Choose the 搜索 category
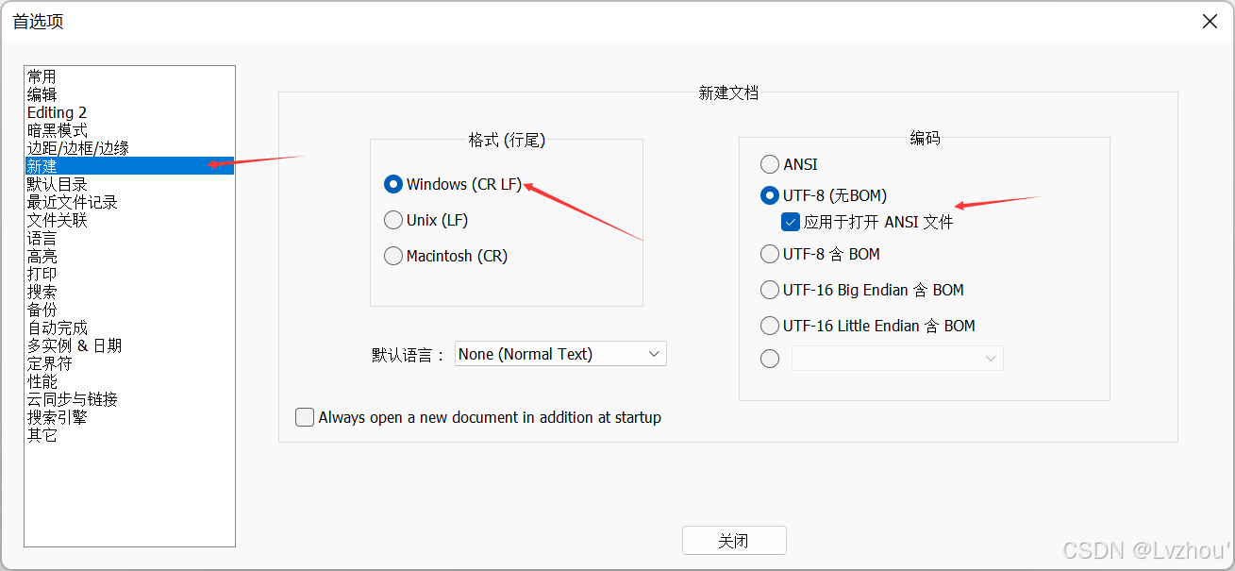The height and width of the screenshot is (571, 1235). (129, 292)
